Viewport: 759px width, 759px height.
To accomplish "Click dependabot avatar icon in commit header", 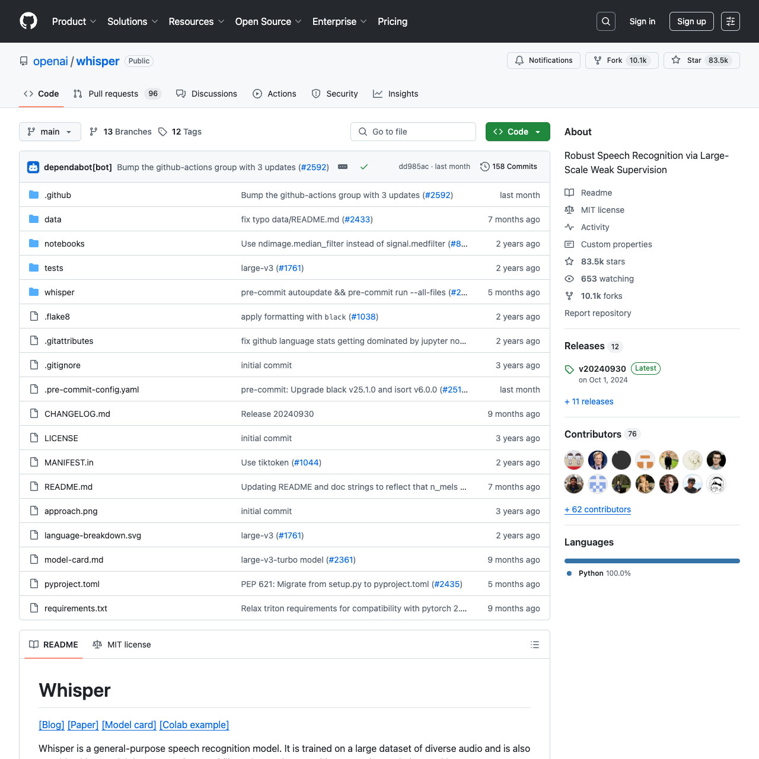I will [33, 167].
